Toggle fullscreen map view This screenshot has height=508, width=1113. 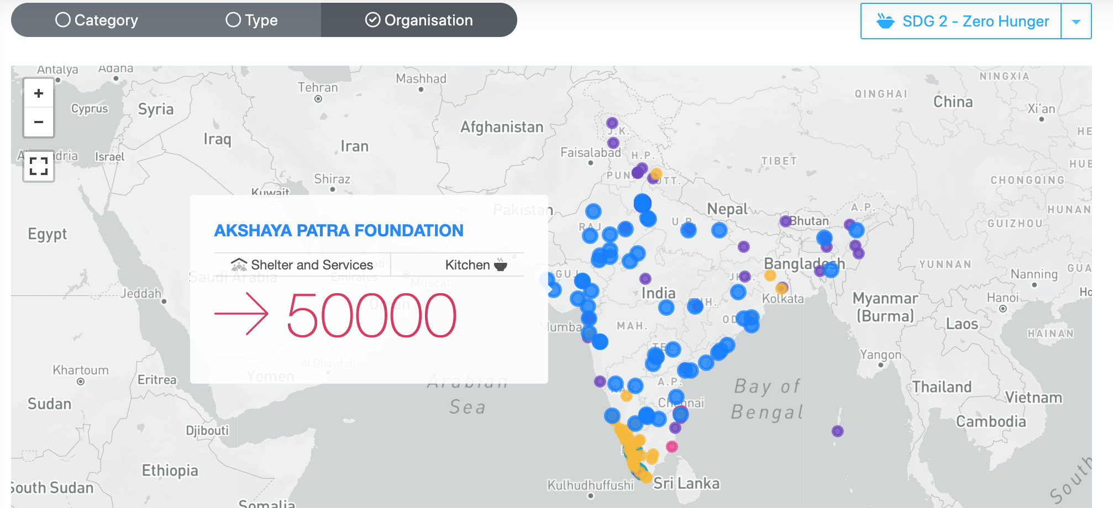pyautogui.click(x=39, y=166)
